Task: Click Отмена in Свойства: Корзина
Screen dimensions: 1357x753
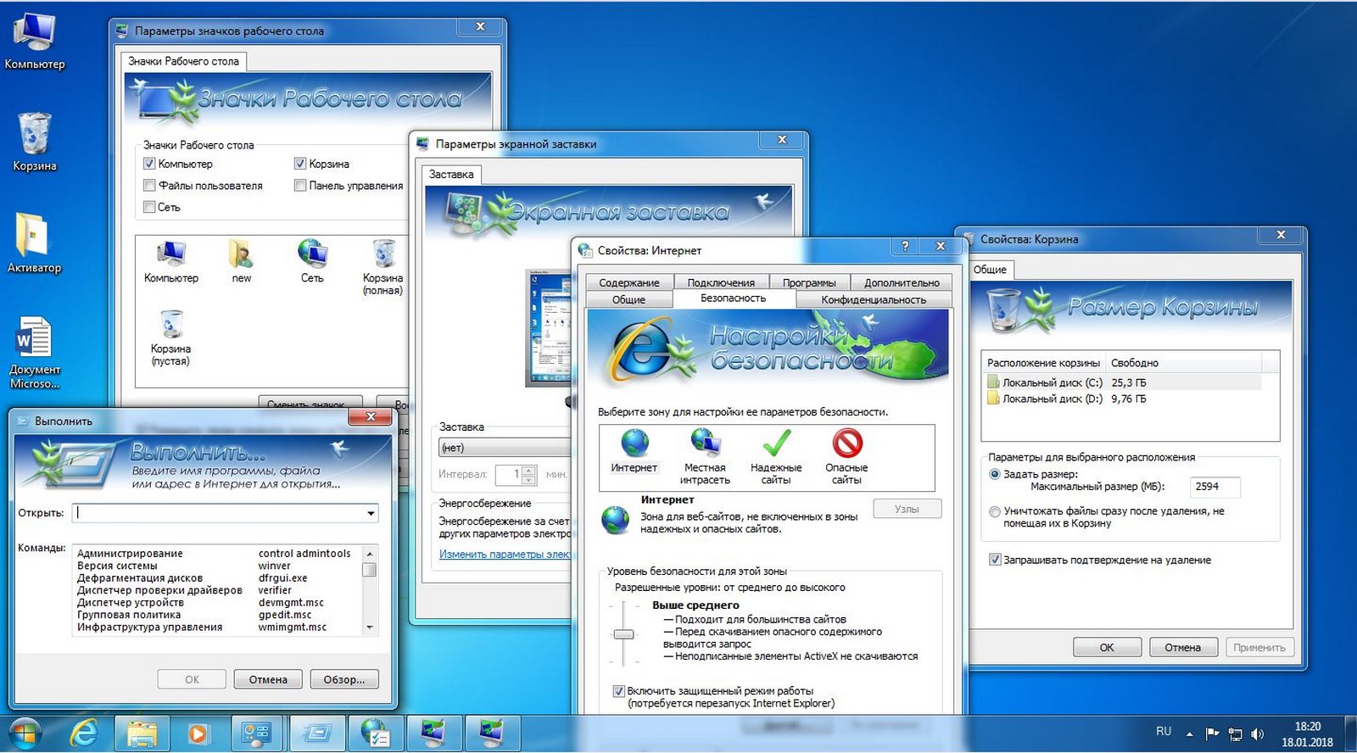Action: [x=1183, y=647]
